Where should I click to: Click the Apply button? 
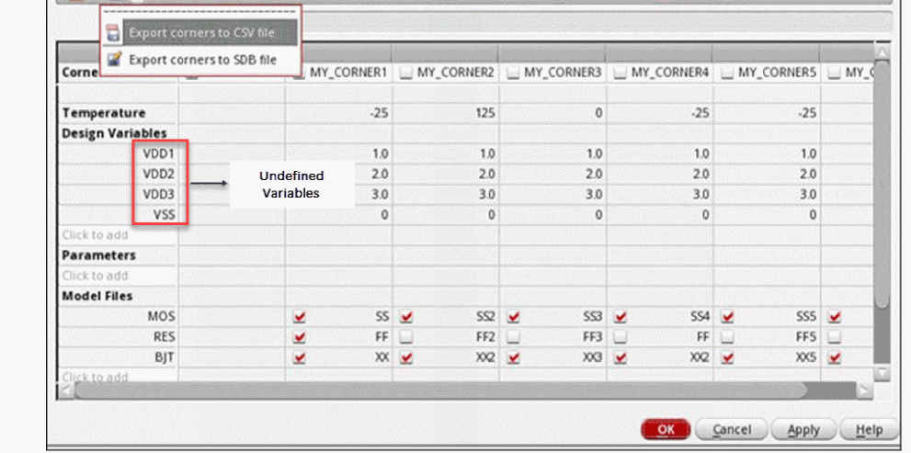pos(803,430)
